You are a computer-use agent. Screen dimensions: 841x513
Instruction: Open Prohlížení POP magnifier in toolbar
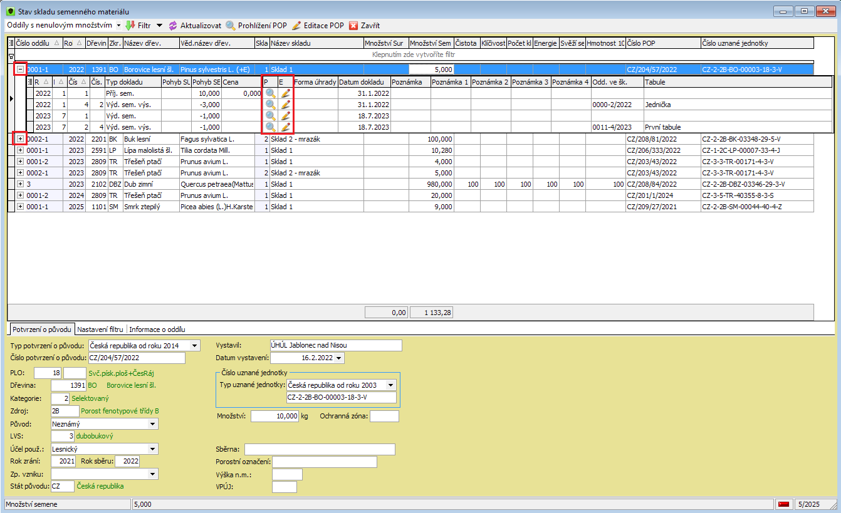(x=231, y=26)
